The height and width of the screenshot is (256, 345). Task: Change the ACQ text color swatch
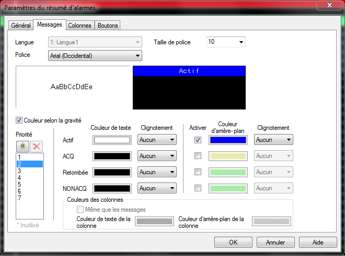[x=111, y=156]
